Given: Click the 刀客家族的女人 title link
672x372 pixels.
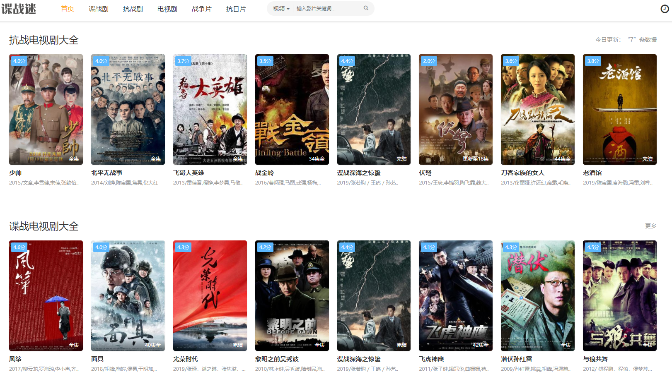Looking at the screenshot, I should 523,173.
